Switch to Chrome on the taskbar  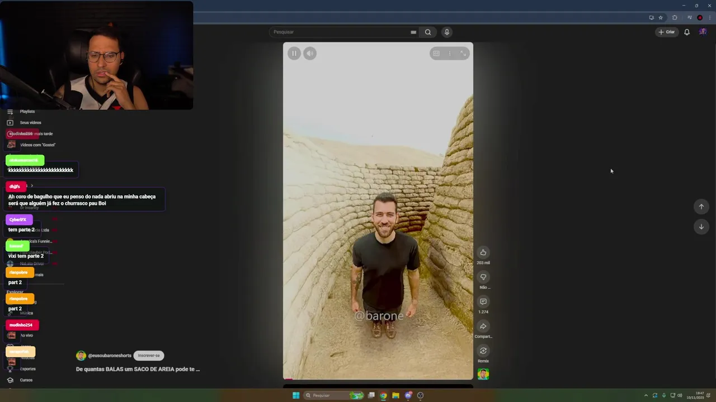pyautogui.click(x=383, y=395)
